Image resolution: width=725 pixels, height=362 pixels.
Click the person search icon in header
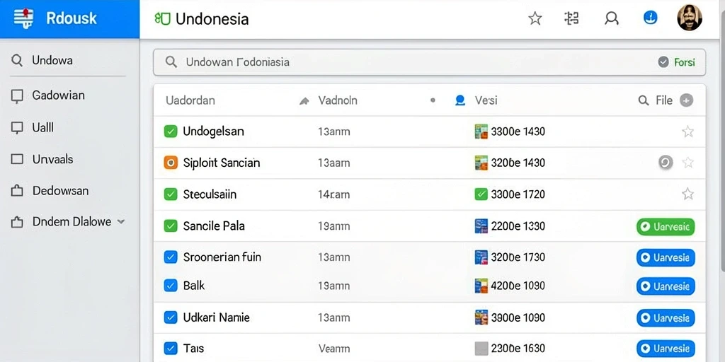coord(612,18)
